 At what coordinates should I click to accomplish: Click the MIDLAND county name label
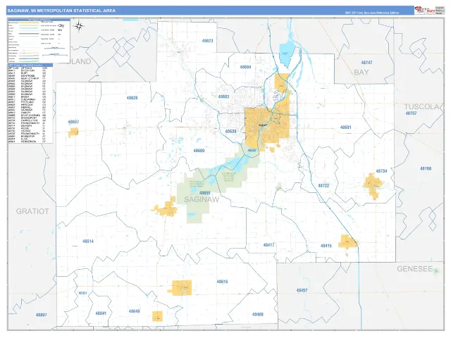point(75,61)
